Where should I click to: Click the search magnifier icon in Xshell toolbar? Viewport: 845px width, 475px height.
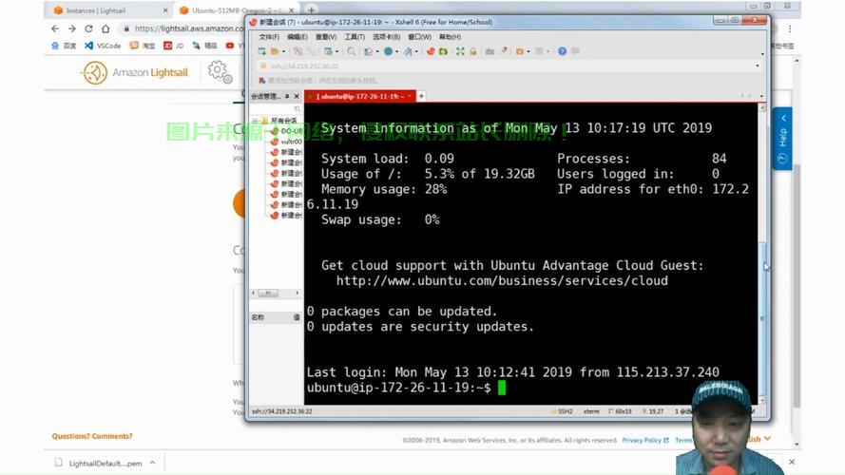[352, 51]
